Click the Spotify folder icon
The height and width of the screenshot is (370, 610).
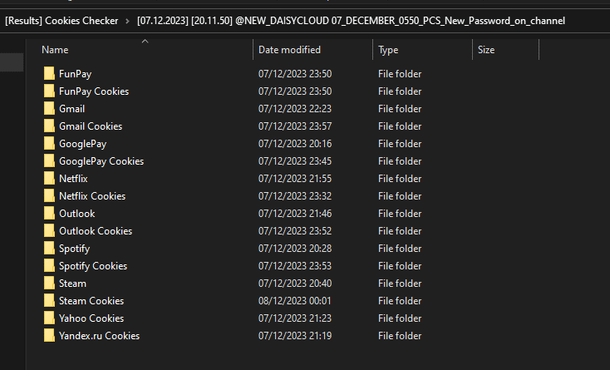coord(49,249)
